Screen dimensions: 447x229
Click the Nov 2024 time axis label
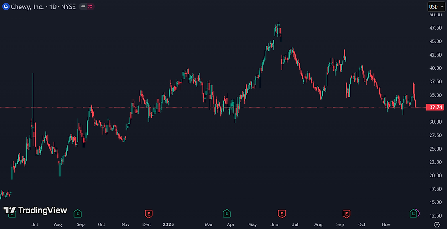click(126, 224)
